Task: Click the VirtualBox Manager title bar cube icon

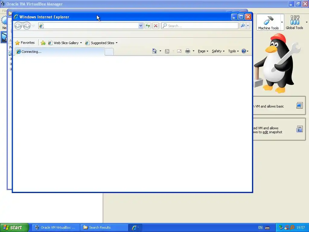Action: (x=3, y=4)
